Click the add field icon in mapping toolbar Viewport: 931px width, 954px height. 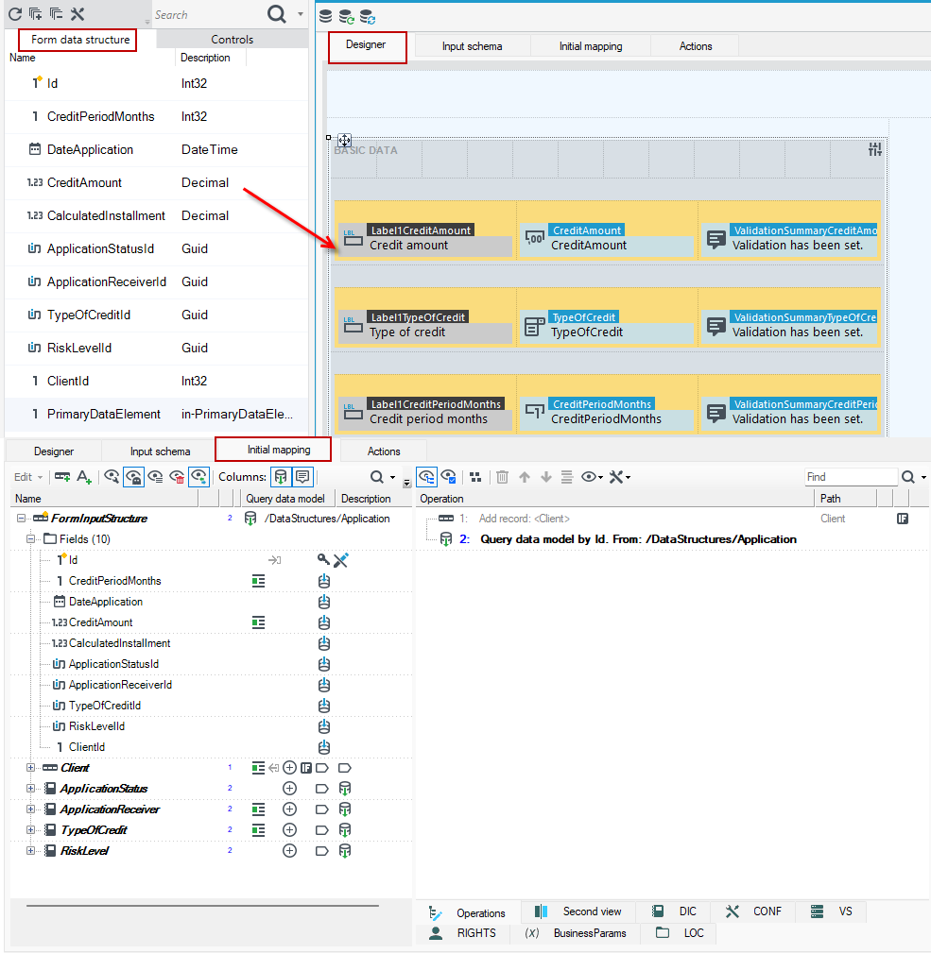click(x=62, y=477)
